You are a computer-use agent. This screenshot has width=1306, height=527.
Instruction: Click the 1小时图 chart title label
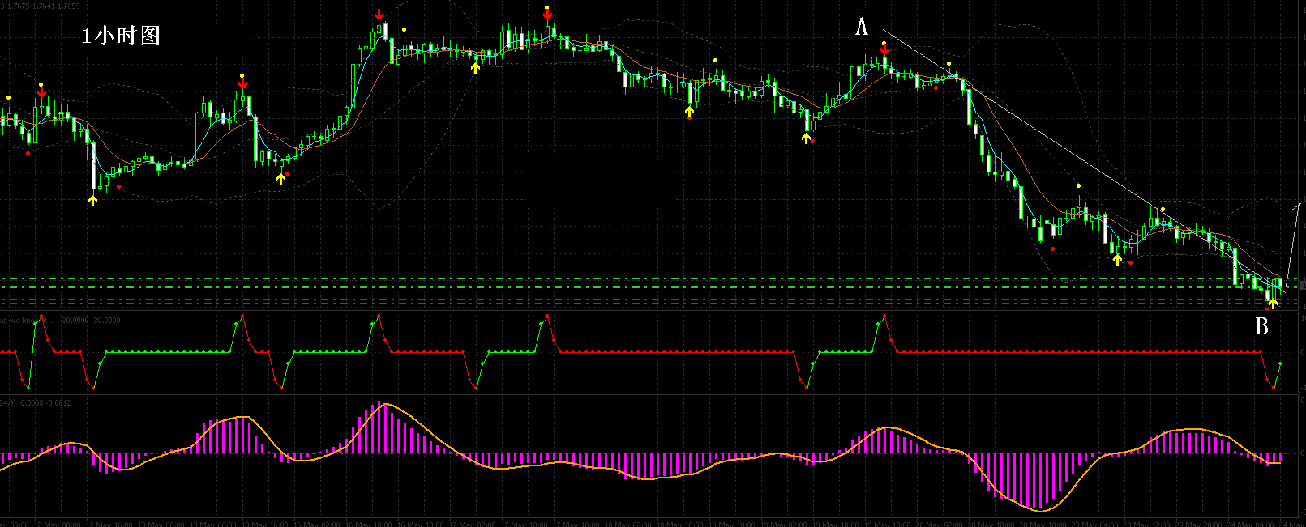coord(121,36)
